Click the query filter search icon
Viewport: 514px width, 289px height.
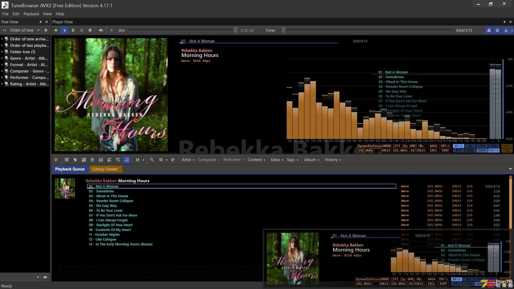point(161,160)
